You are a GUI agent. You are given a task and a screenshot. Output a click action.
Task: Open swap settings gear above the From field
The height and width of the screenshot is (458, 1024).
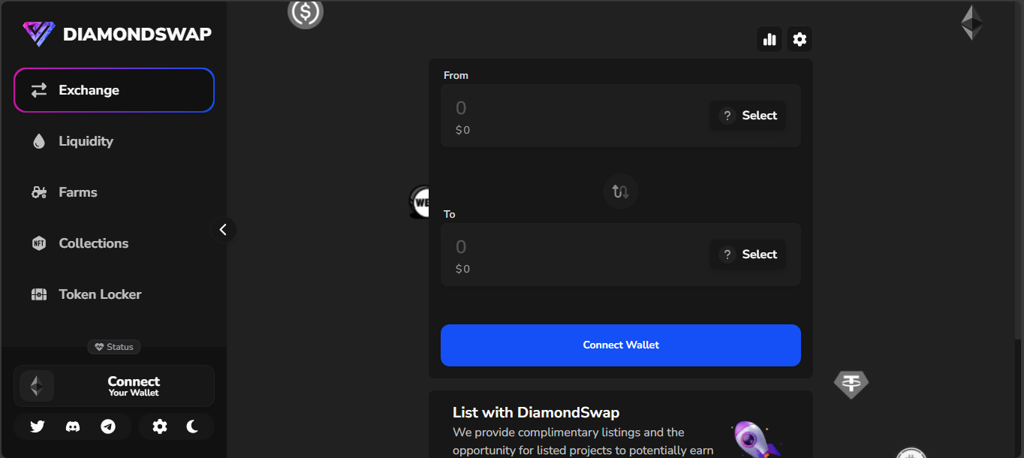pyautogui.click(x=800, y=39)
